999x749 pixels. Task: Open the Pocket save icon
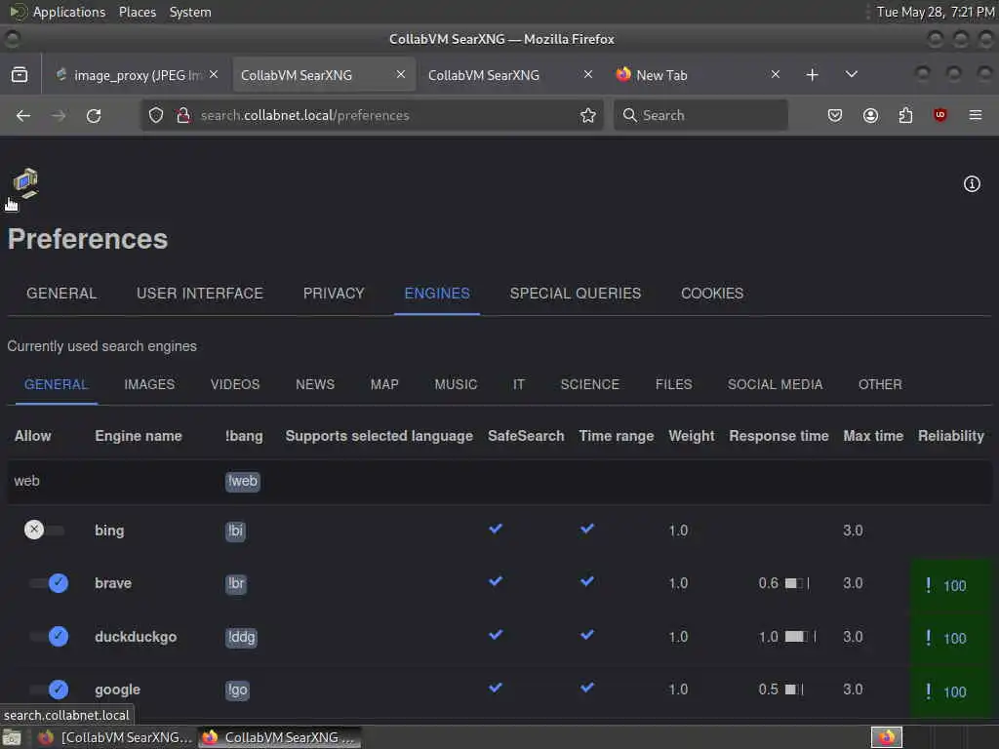(x=835, y=115)
